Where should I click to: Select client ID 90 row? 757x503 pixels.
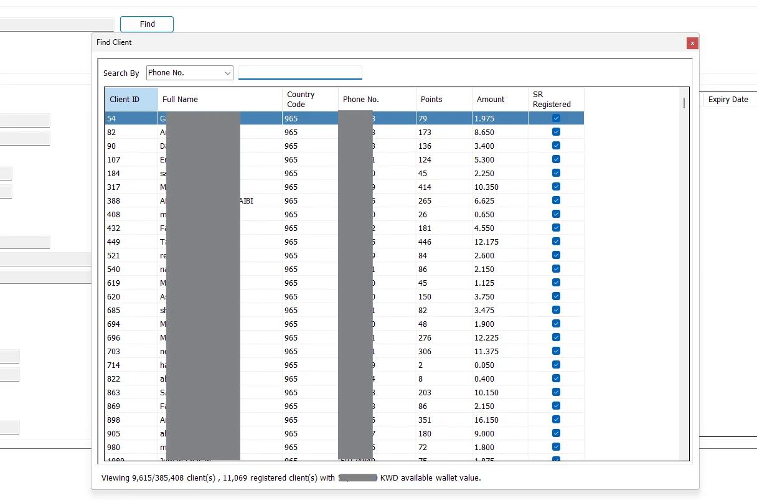[344, 146]
